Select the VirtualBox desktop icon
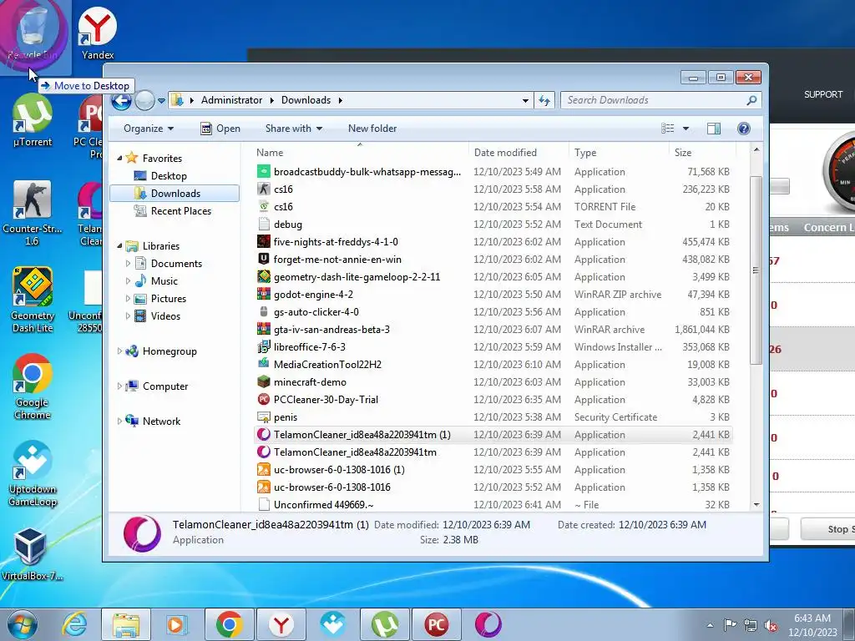This screenshot has width=855, height=641. (x=31, y=554)
